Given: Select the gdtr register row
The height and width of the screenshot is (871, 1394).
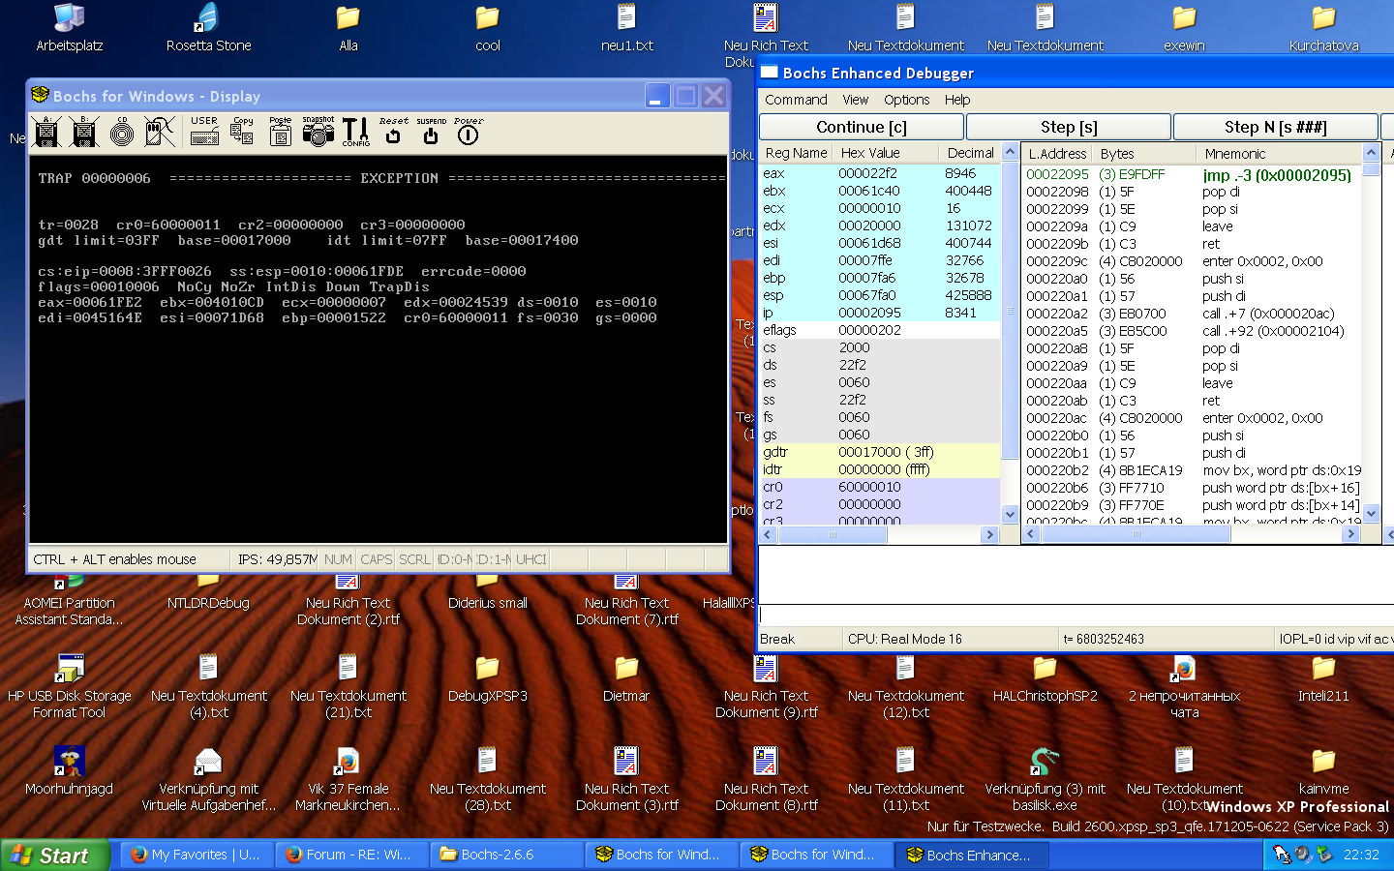Looking at the screenshot, I should pos(880,452).
